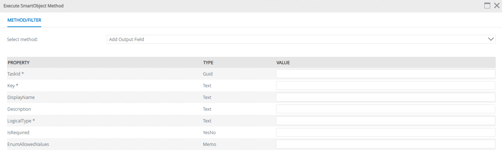Switch to the METHOD/FILTER tab
Viewport: 502px width, 154px height.
[24, 20]
